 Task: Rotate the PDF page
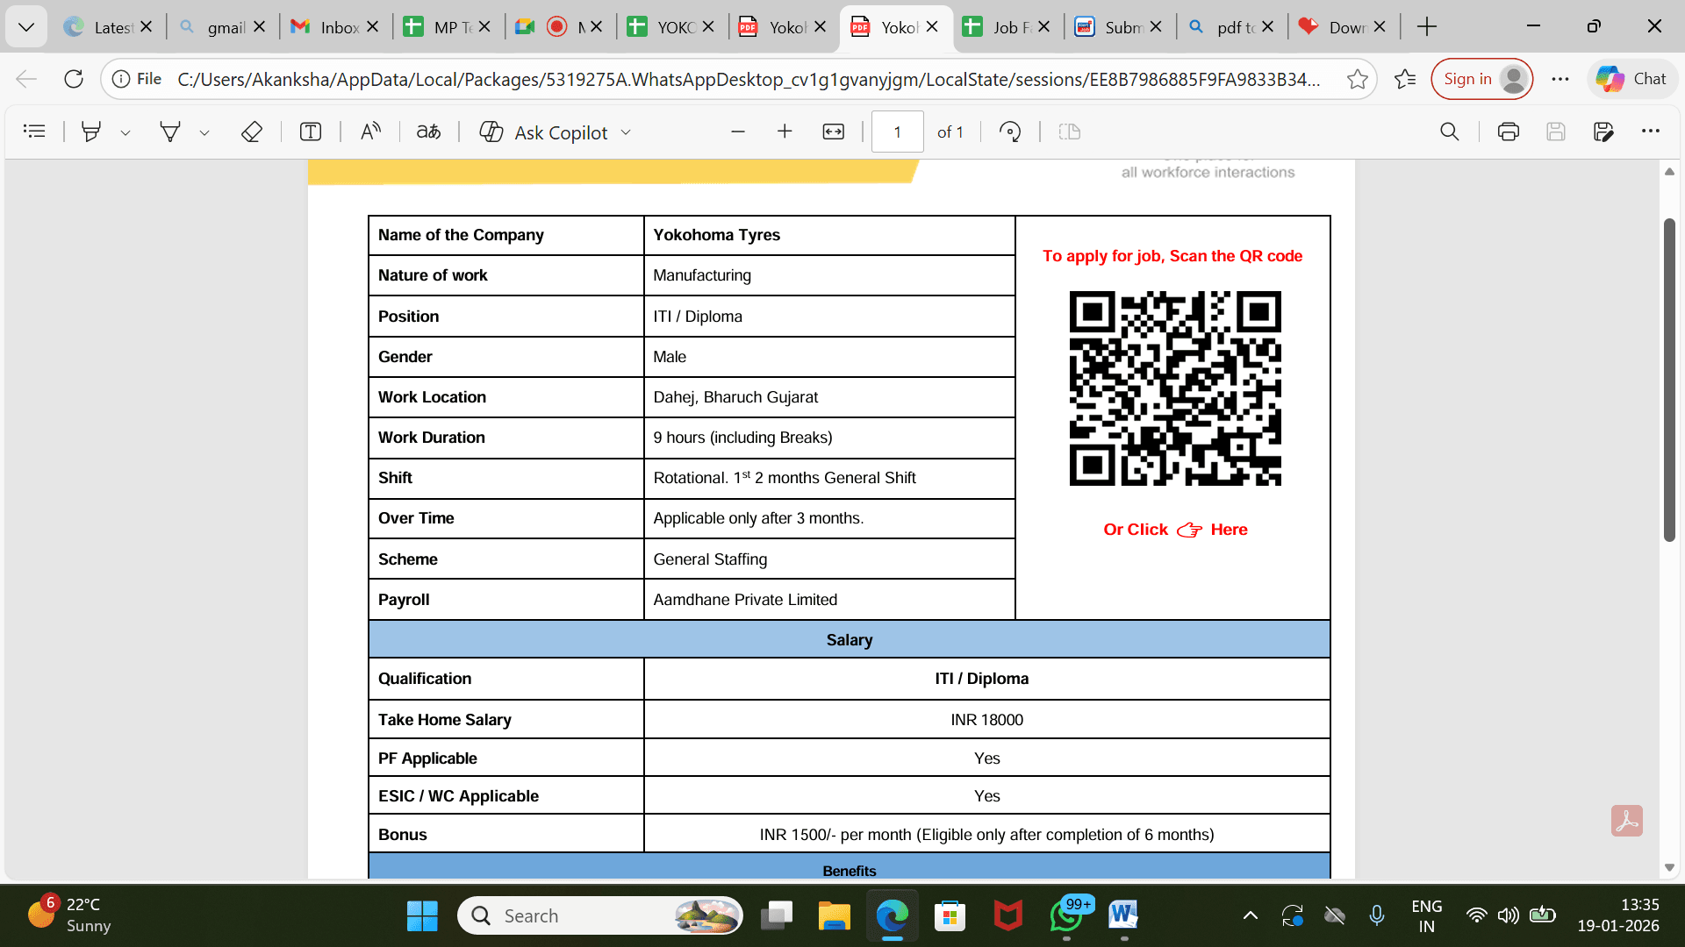[1010, 132]
